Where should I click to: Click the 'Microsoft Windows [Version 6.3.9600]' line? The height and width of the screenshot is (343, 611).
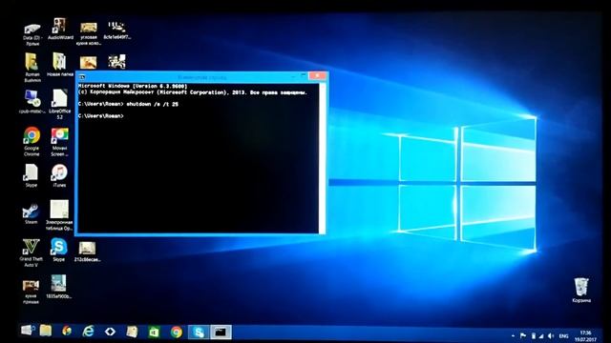pos(133,86)
